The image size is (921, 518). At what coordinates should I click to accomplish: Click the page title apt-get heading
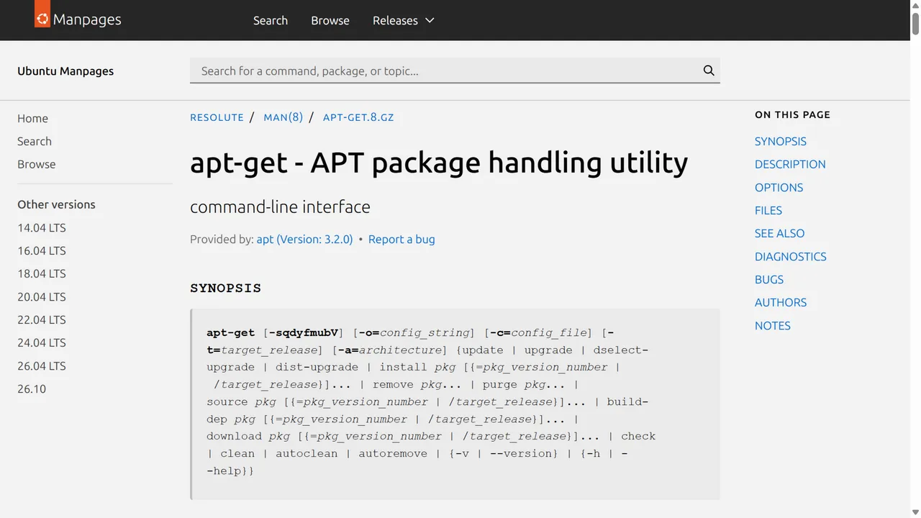point(439,163)
